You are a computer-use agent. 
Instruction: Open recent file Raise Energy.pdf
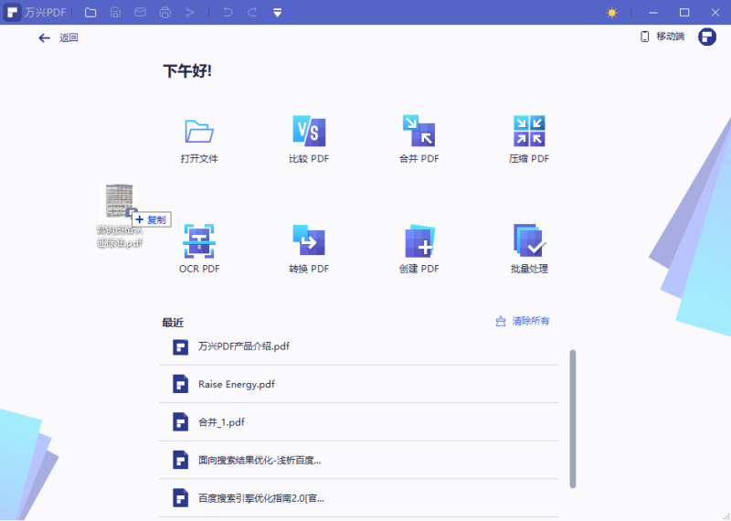(237, 384)
